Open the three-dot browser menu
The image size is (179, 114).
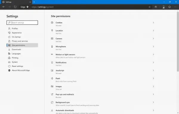(175, 7)
